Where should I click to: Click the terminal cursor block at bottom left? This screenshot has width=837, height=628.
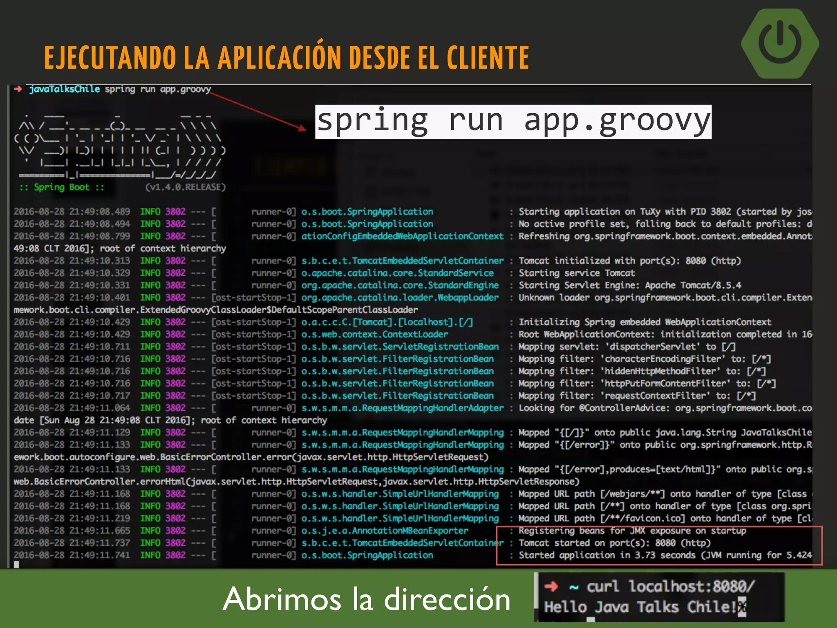(x=16, y=565)
